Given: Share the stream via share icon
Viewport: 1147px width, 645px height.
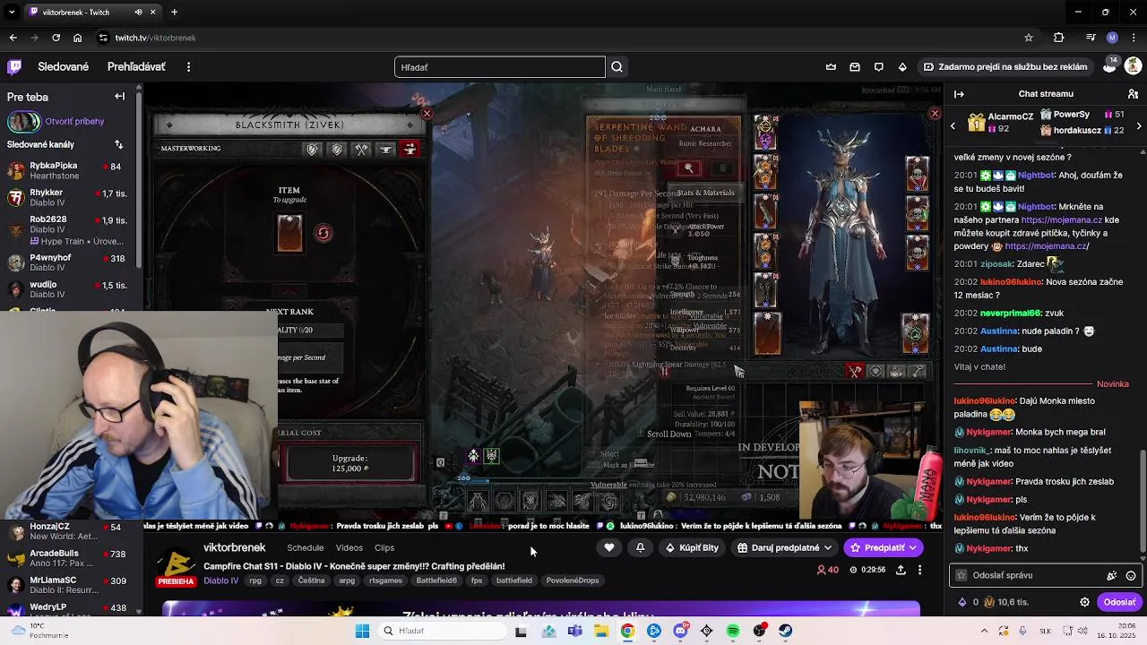Looking at the screenshot, I should [901, 570].
